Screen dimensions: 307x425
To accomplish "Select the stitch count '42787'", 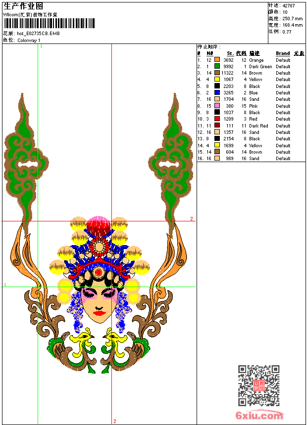I will [x=289, y=6].
